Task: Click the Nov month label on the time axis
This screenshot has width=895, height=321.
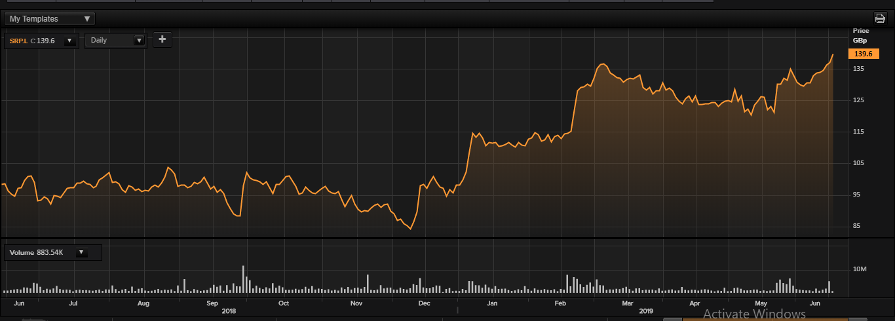Action: [x=356, y=303]
